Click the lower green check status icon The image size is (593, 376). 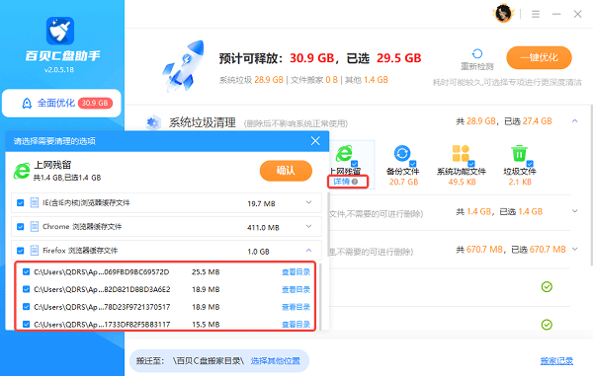547,325
